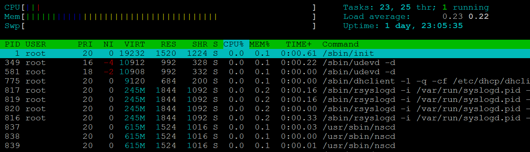Click the Tasks count summary

tap(416, 7)
